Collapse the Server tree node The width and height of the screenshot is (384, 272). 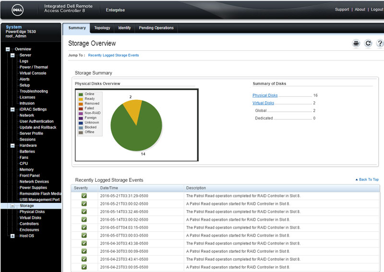[12, 55]
